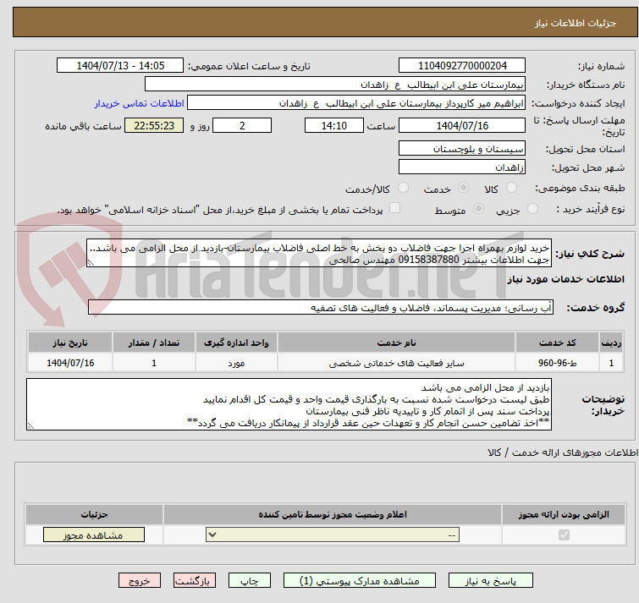Viewport: 639px width, 603px height.
Task: Click the چاپ print button
Action: (250, 581)
